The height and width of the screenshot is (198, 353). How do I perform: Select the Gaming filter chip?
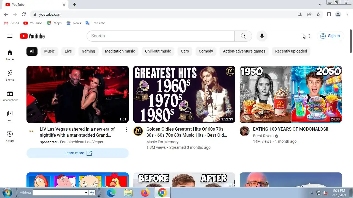point(88,51)
